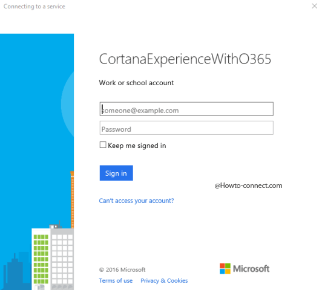Image resolution: width=322 pixels, height=290 pixels.
Task: Click the Connecting to a service title text
Action: click(x=34, y=7)
